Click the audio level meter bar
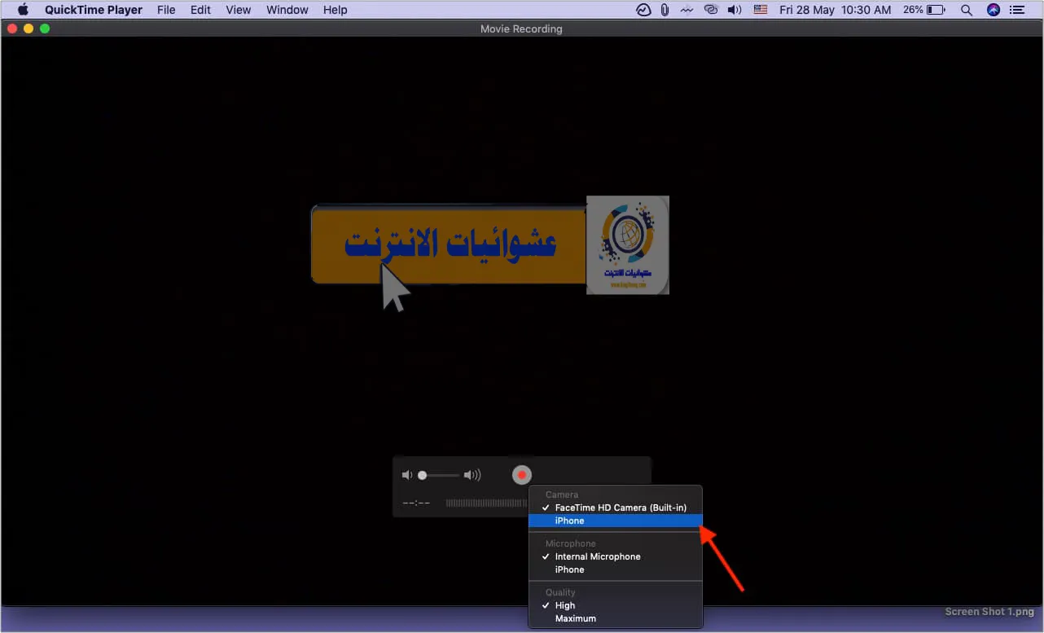Image resolution: width=1044 pixels, height=633 pixels. pos(486,503)
